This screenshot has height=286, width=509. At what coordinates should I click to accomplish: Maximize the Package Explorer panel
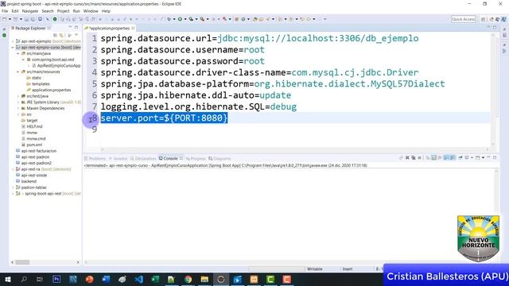click(76, 27)
